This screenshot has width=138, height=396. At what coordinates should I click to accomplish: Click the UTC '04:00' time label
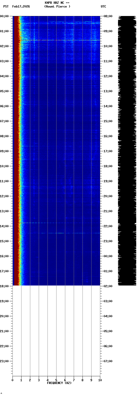point(108,316)
